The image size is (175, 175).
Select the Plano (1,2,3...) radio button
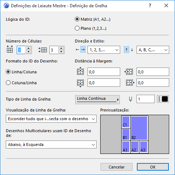77,28
